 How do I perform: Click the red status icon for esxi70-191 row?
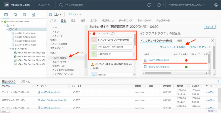[x=186, y=60]
